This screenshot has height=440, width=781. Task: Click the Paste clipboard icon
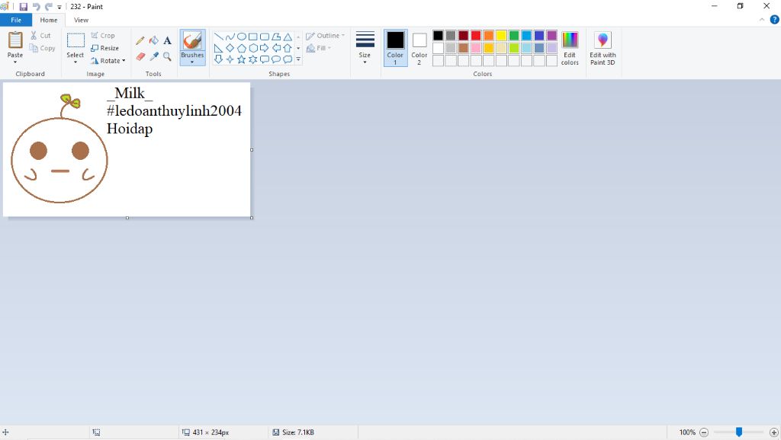click(x=15, y=40)
